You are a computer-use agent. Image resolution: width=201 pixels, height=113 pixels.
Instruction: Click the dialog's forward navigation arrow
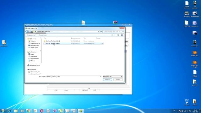30,31
